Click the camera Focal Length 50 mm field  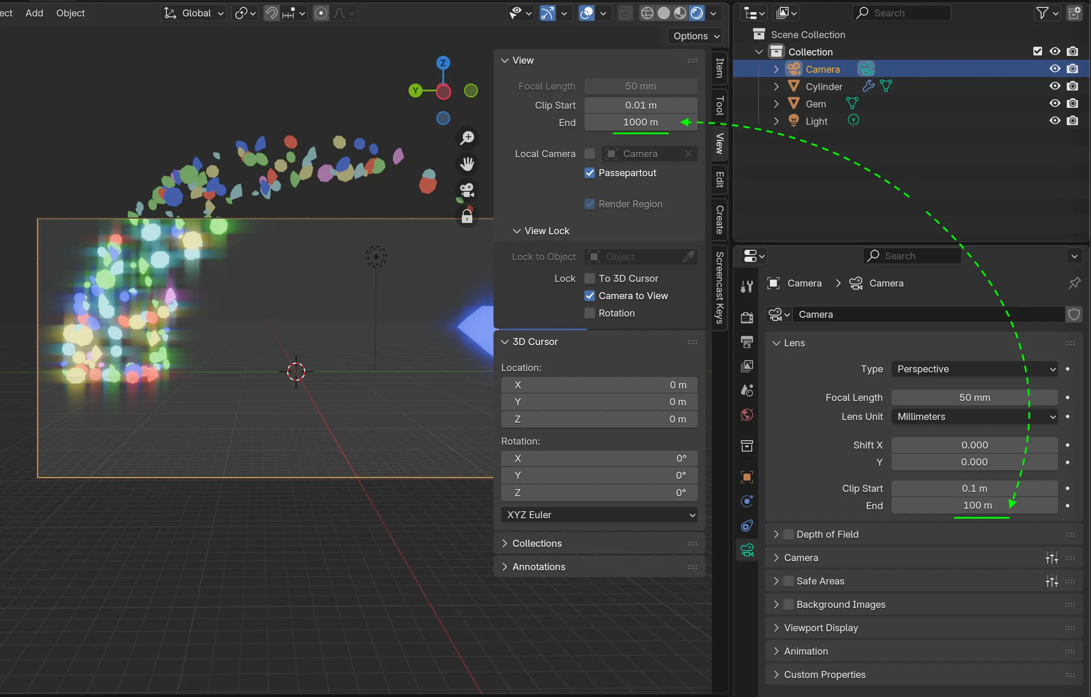click(x=974, y=397)
